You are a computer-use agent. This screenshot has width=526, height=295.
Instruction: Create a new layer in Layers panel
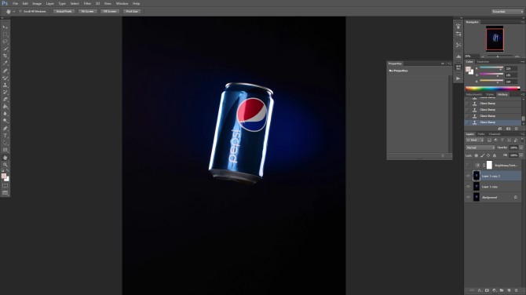[509, 290]
